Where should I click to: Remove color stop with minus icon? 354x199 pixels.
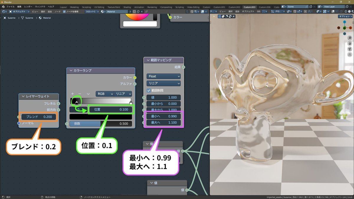coord(79,94)
